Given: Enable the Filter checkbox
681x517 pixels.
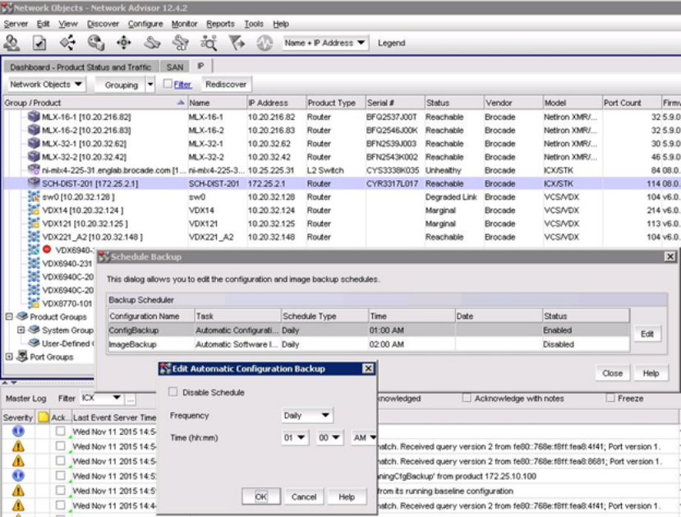Looking at the screenshot, I should point(168,84).
